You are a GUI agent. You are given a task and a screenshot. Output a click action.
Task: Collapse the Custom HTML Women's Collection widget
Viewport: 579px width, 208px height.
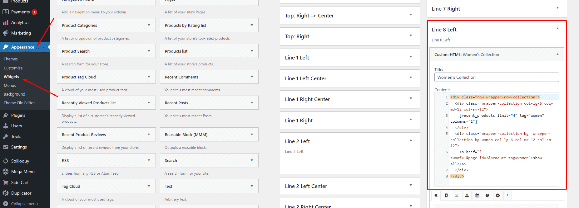(x=557, y=54)
